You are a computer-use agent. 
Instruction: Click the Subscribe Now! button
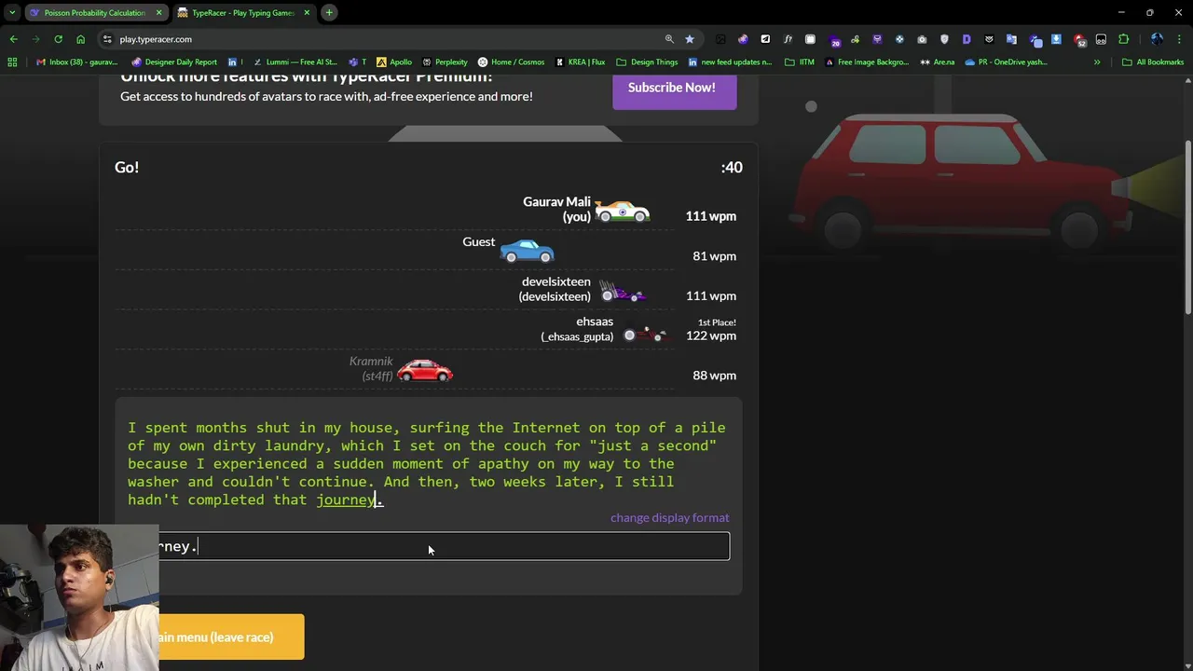(674, 88)
